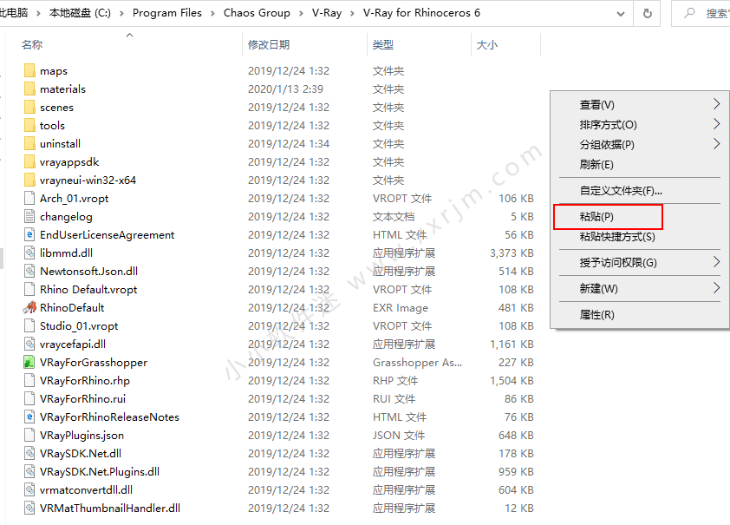The image size is (730, 525).
Task: Go to Program Files breadcrumb
Action: 167,13
